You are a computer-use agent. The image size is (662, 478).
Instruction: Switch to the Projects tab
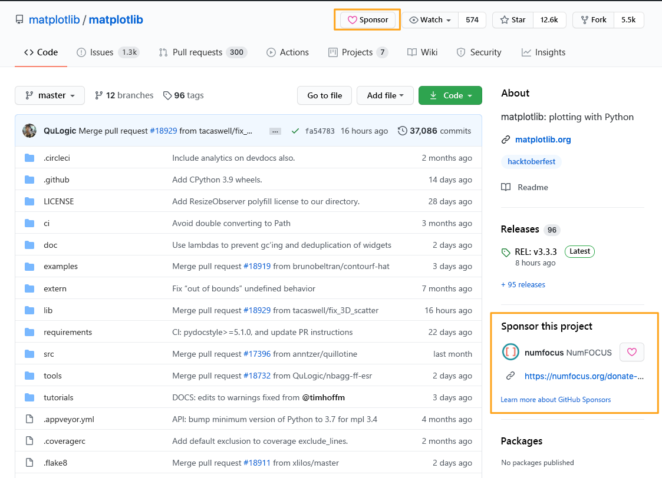pyautogui.click(x=358, y=52)
